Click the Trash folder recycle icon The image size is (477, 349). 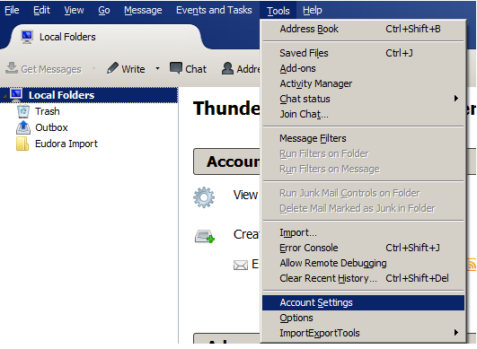tap(23, 111)
